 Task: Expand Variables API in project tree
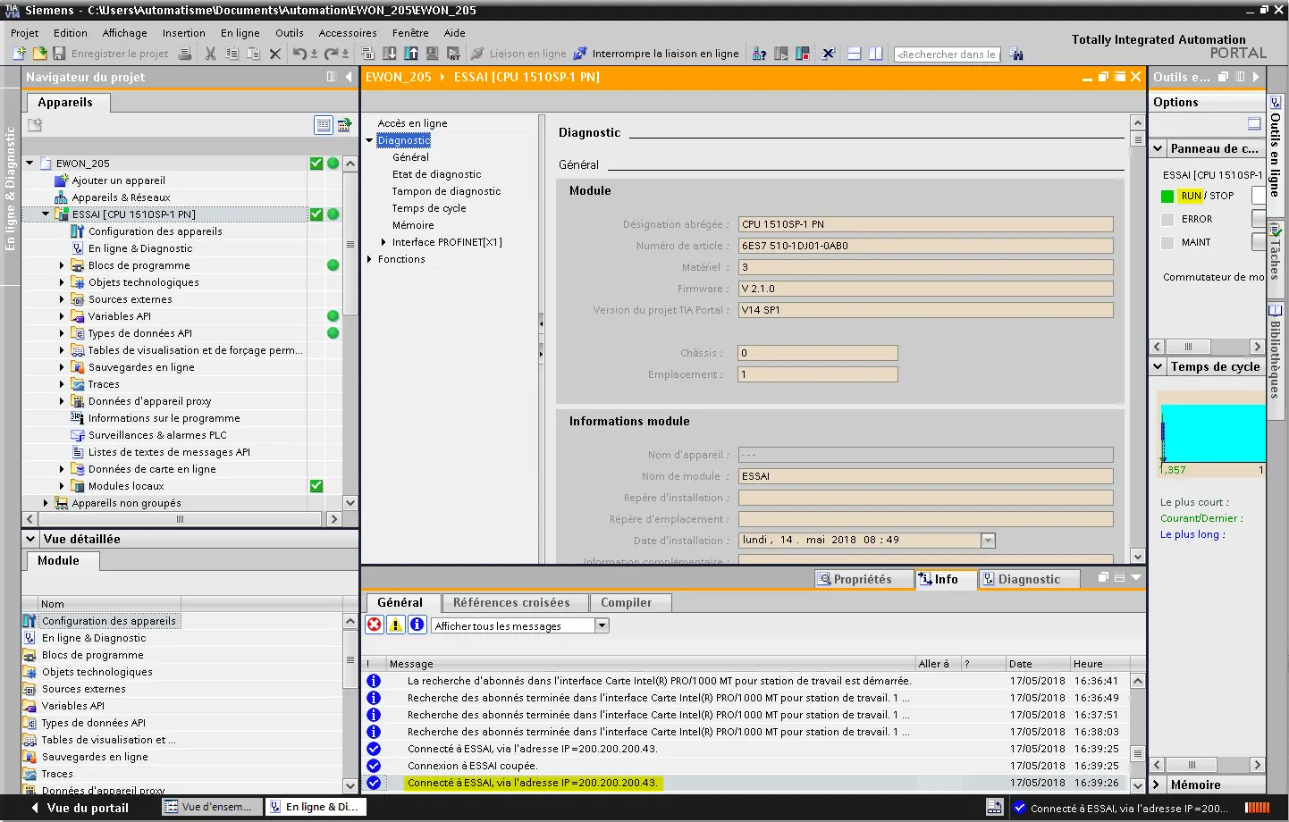(x=62, y=316)
